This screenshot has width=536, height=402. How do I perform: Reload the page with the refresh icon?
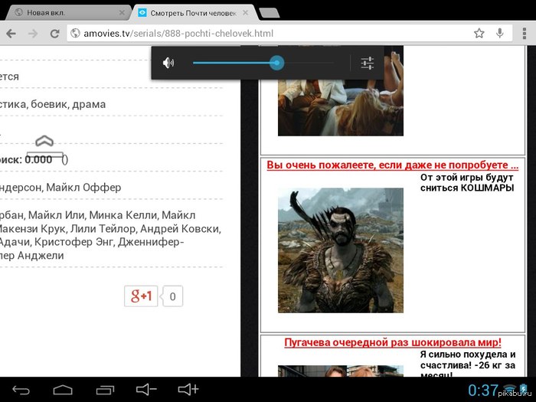click(54, 34)
